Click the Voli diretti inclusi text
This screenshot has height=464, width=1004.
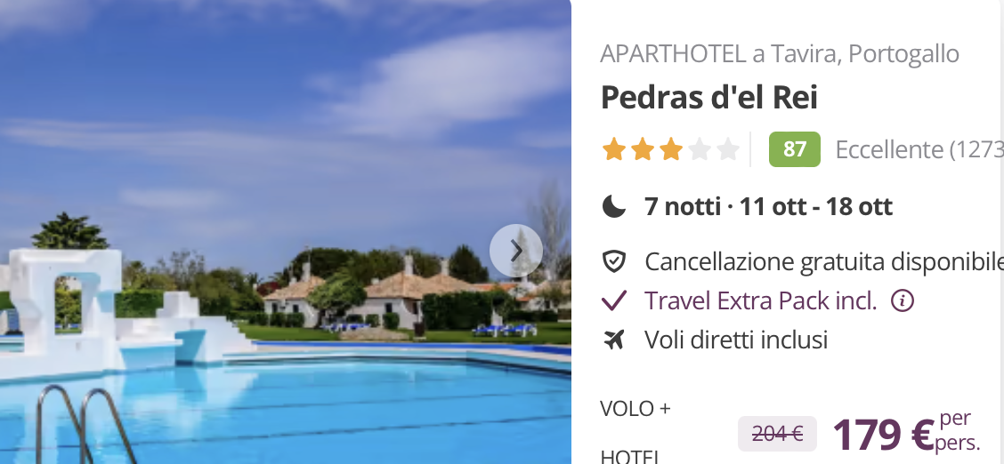(736, 340)
